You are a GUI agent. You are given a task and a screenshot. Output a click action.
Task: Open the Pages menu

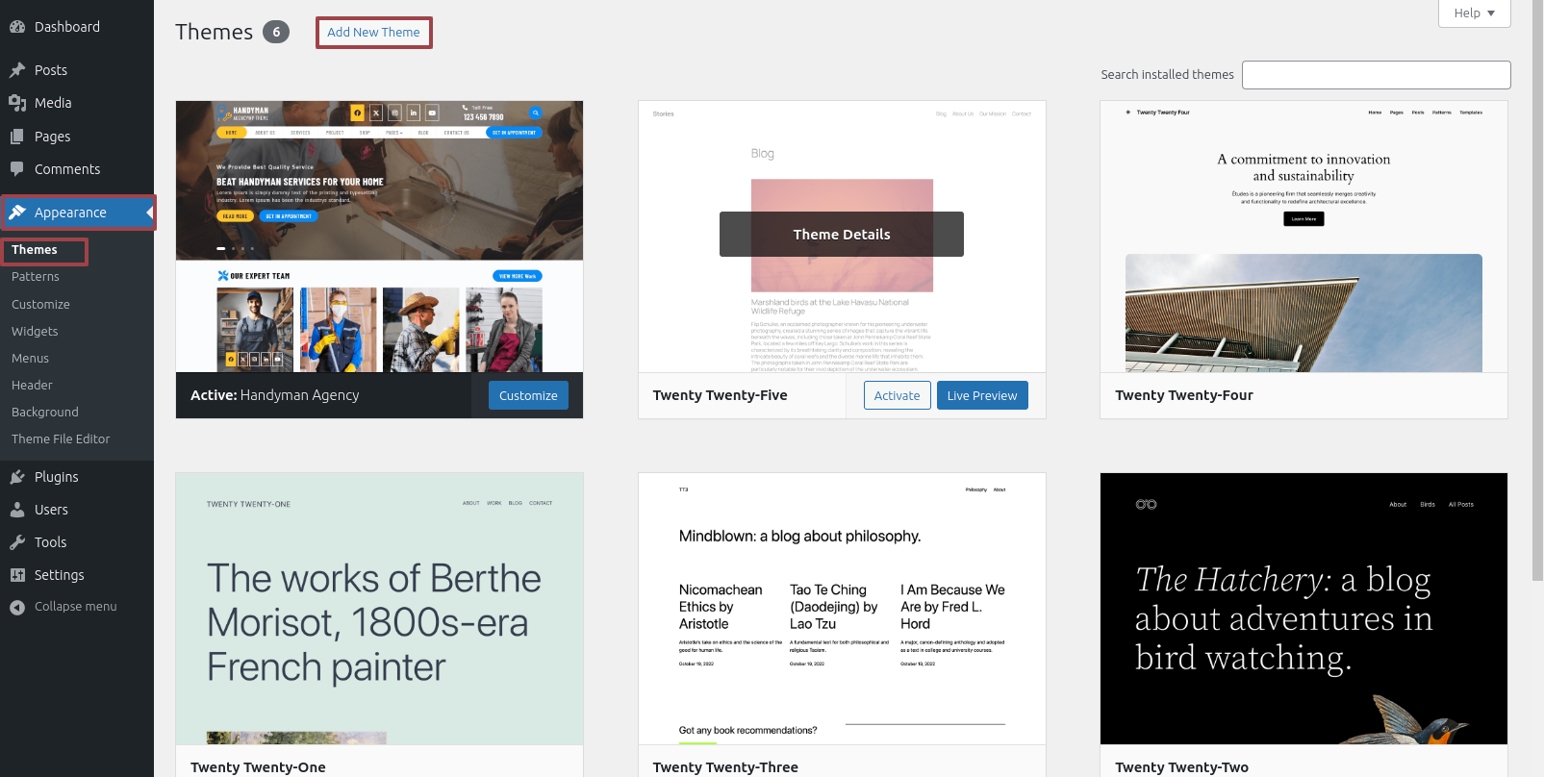(77, 137)
